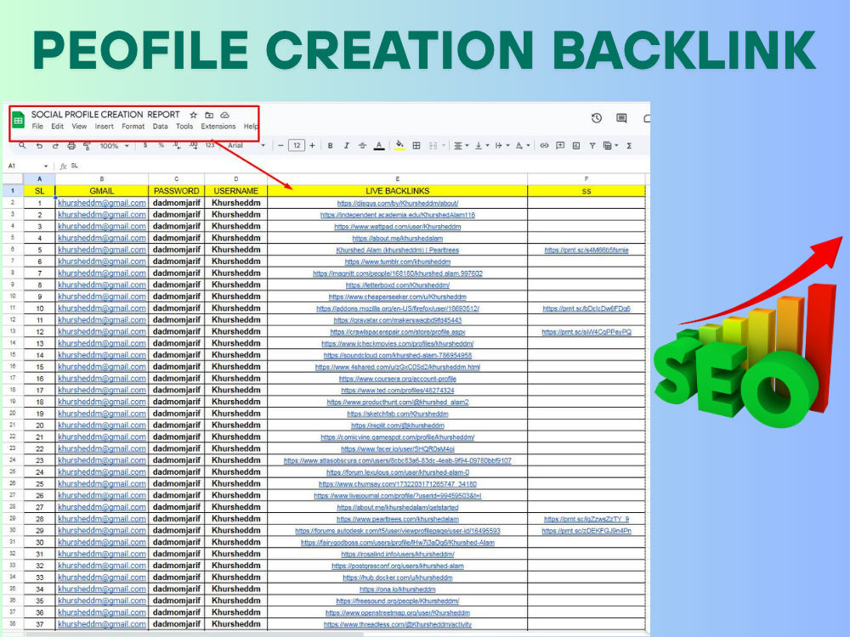The height and width of the screenshot is (637, 850).
Task: Insert a link using chain icon
Action: pos(544,146)
